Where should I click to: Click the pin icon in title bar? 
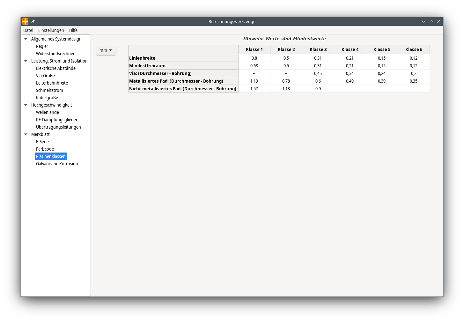[x=33, y=21]
